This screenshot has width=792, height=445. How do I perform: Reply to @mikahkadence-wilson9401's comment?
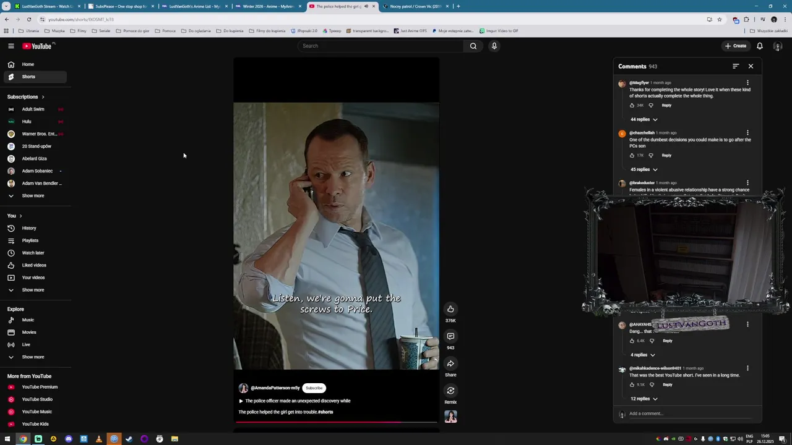(667, 384)
